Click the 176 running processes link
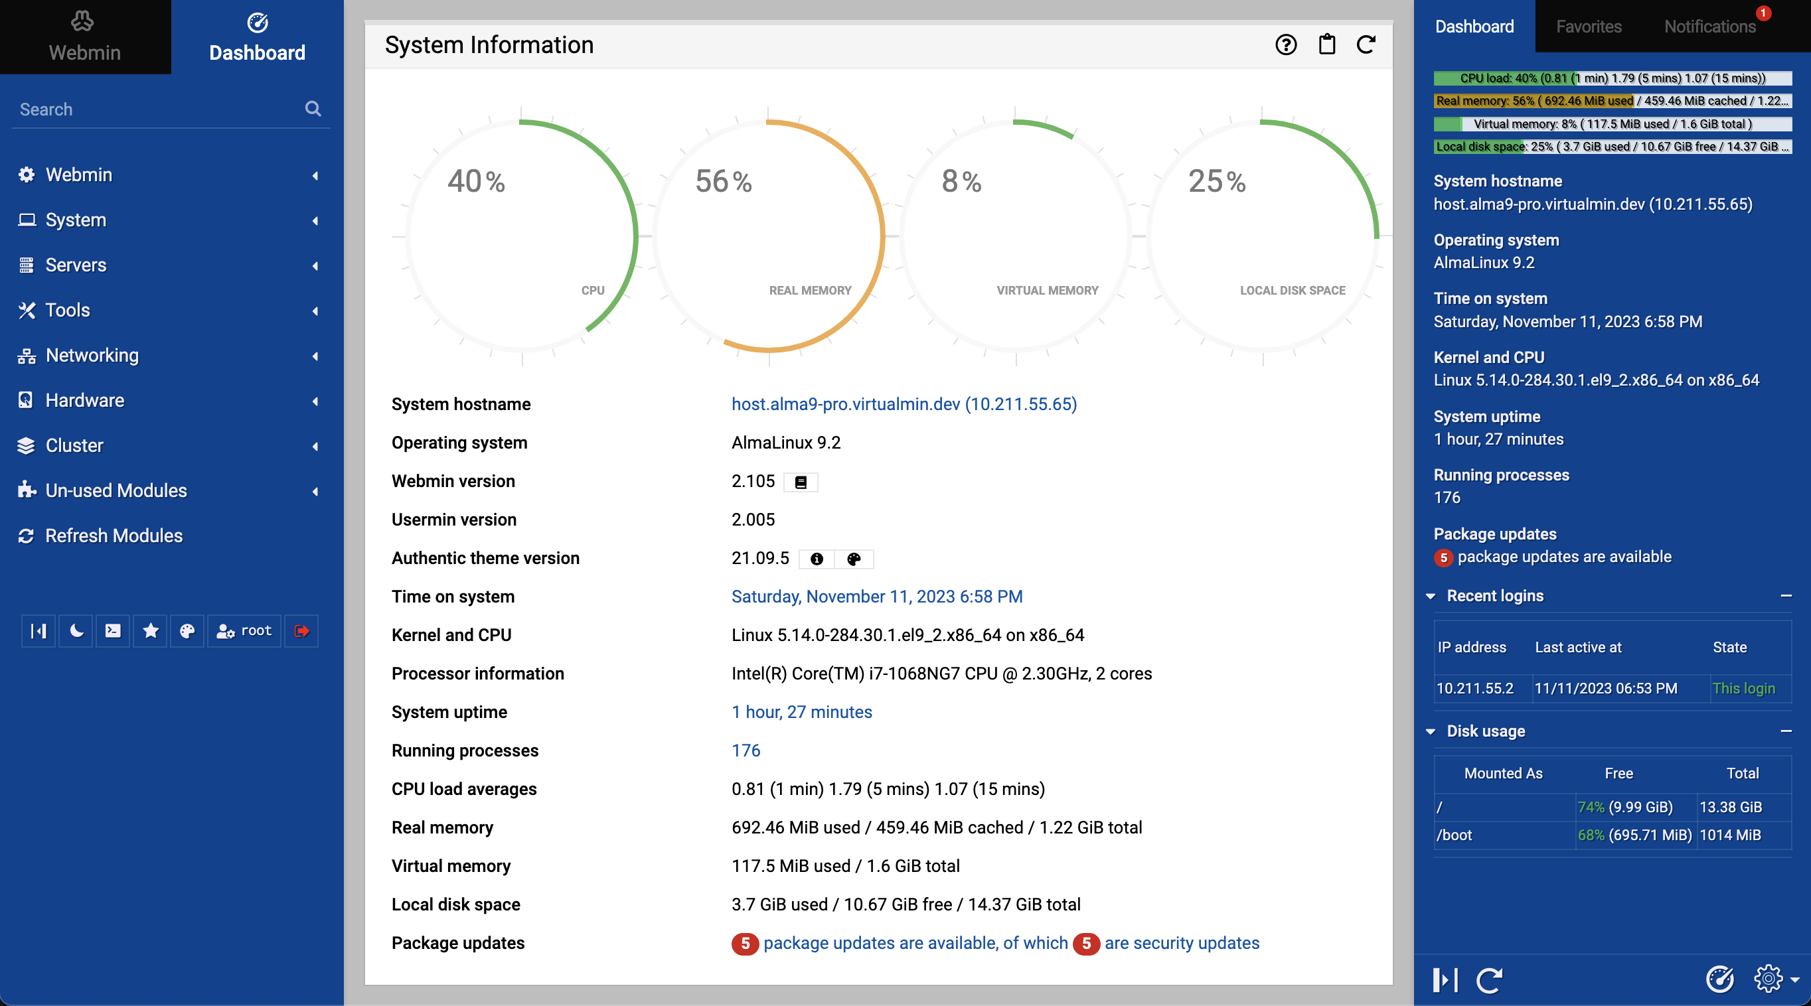 tap(746, 751)
